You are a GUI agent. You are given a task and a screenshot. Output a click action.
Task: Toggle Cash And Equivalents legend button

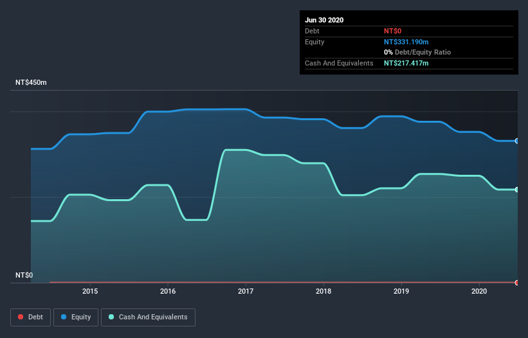coord(148,317)
